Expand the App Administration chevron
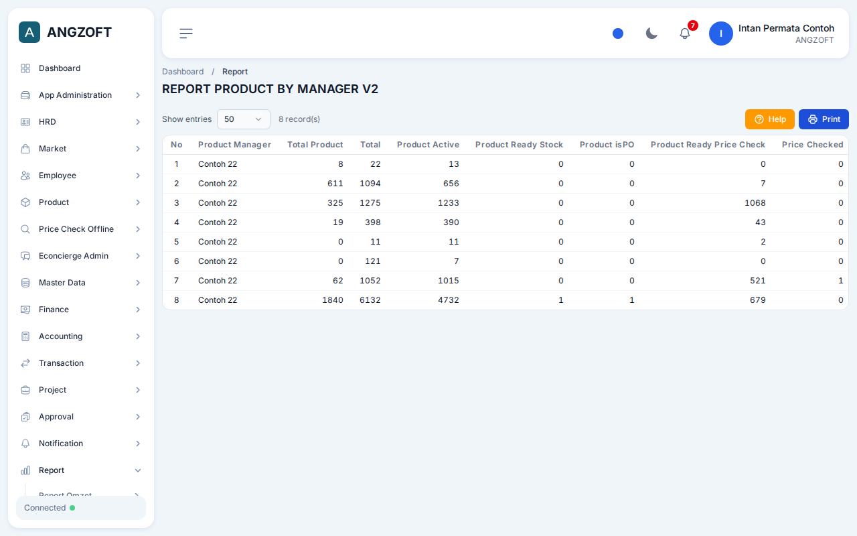This screenshot has height=536, width=857. click(x=138, y=95)
